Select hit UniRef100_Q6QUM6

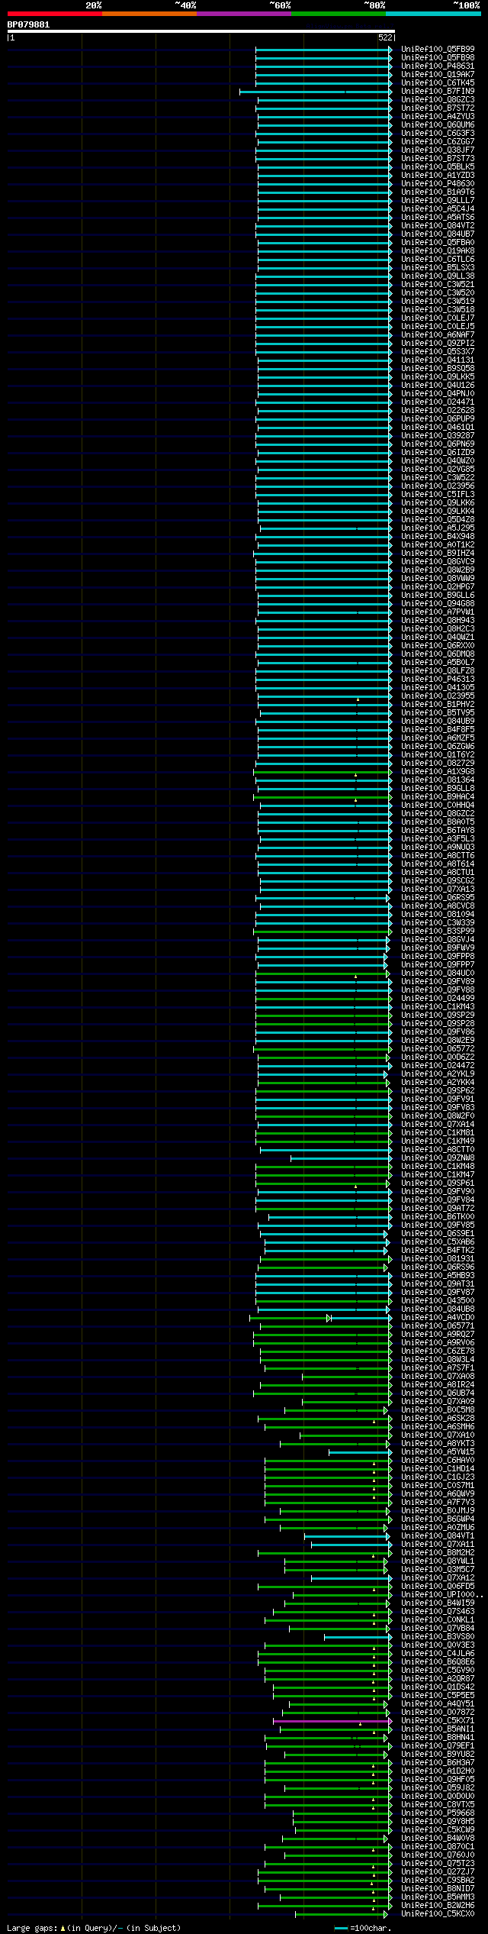coord(438,124)
